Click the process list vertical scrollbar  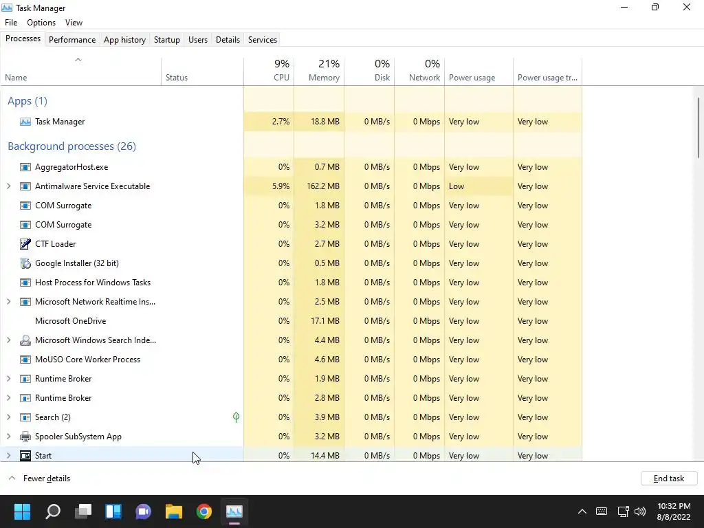[698, 127]
